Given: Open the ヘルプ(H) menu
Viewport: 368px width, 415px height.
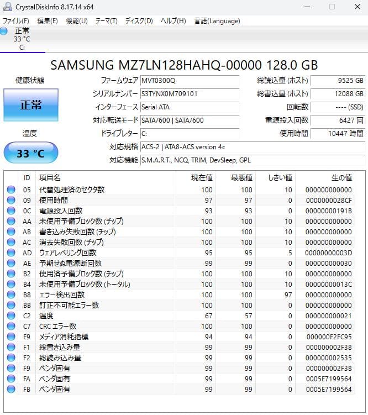Looking at the screenshot, I should (x=174, y=21).
